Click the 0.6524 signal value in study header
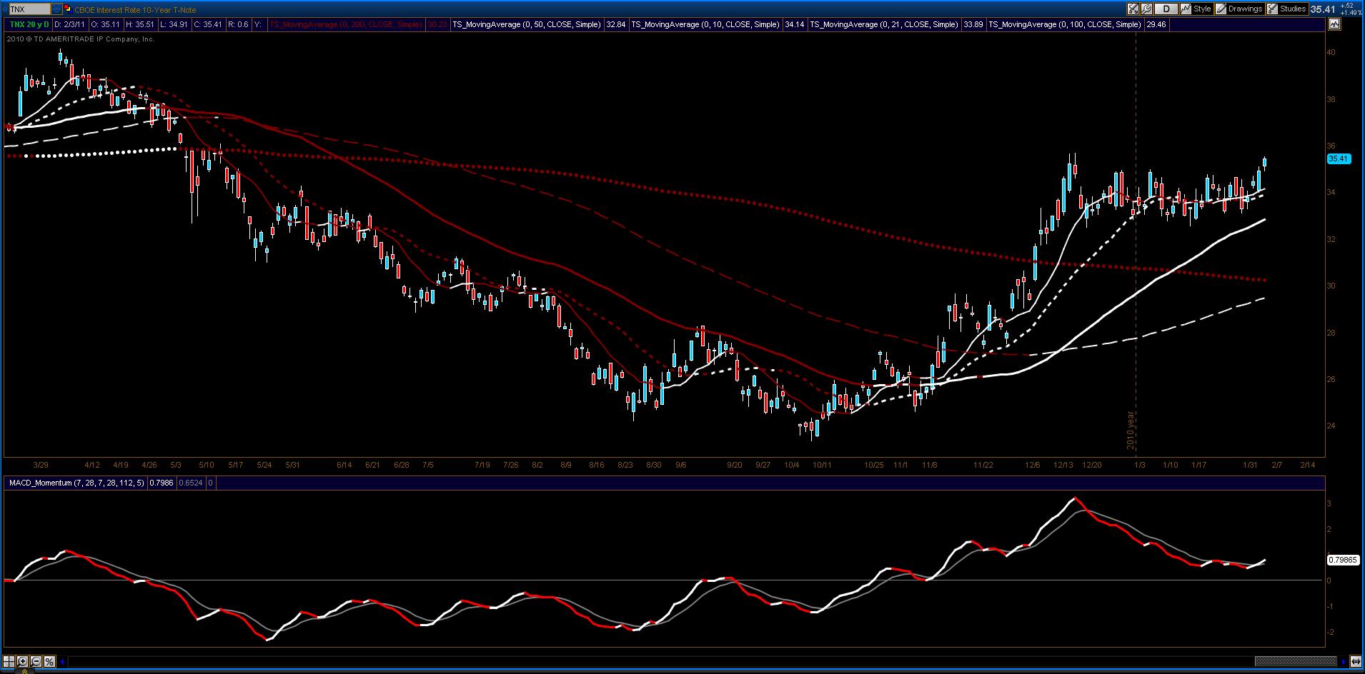The width and height of the screenshot is (1365, 674). [x=189, y=483]
